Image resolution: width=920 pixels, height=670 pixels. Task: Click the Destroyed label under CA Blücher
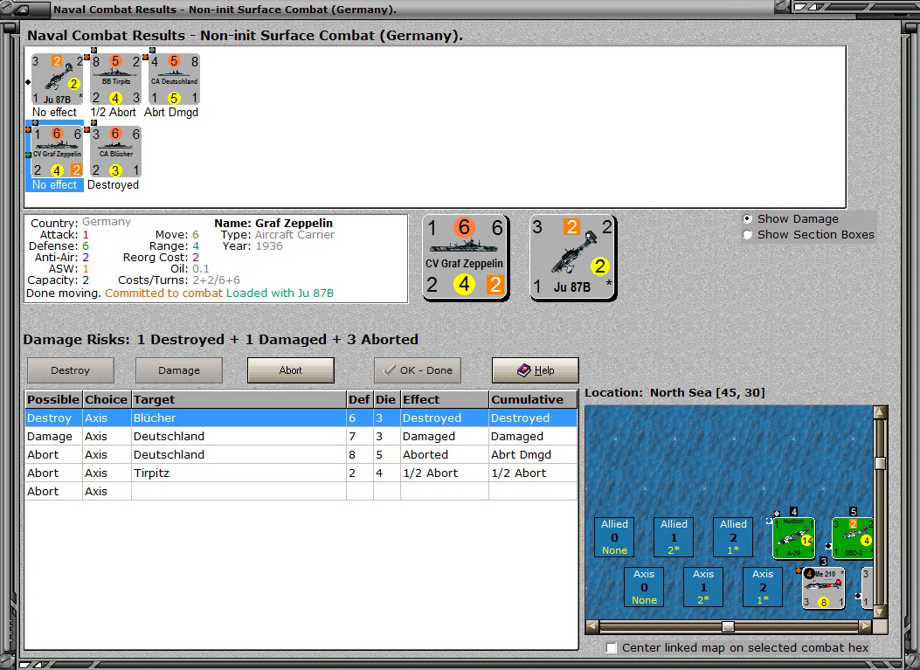114,185
